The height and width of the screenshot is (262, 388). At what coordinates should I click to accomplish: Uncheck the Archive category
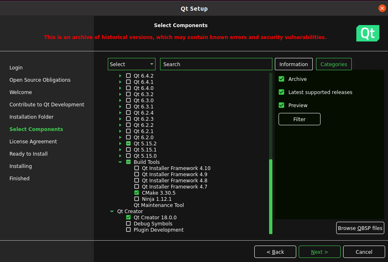click(x=281, y=79)
